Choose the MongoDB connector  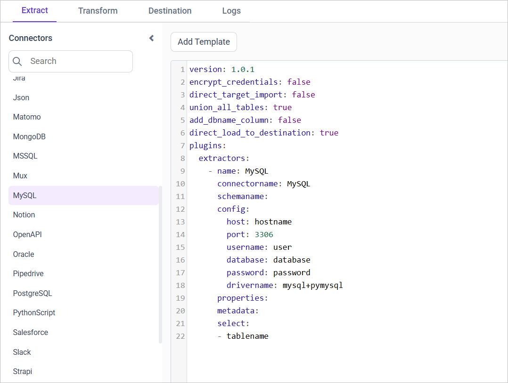pyautogui.click(x=29, y=137)
